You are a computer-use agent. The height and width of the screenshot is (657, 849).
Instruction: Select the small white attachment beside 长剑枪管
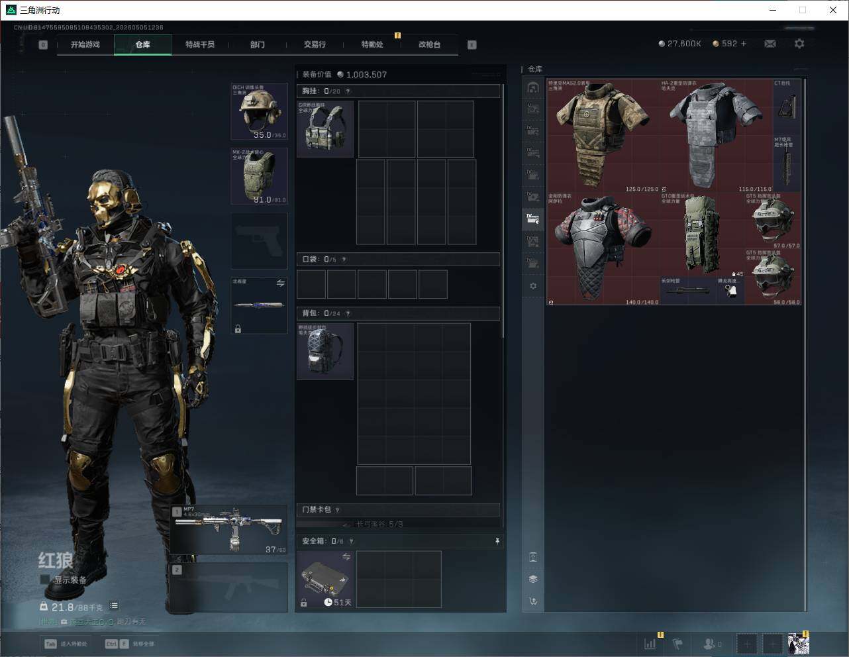(730, 291)
